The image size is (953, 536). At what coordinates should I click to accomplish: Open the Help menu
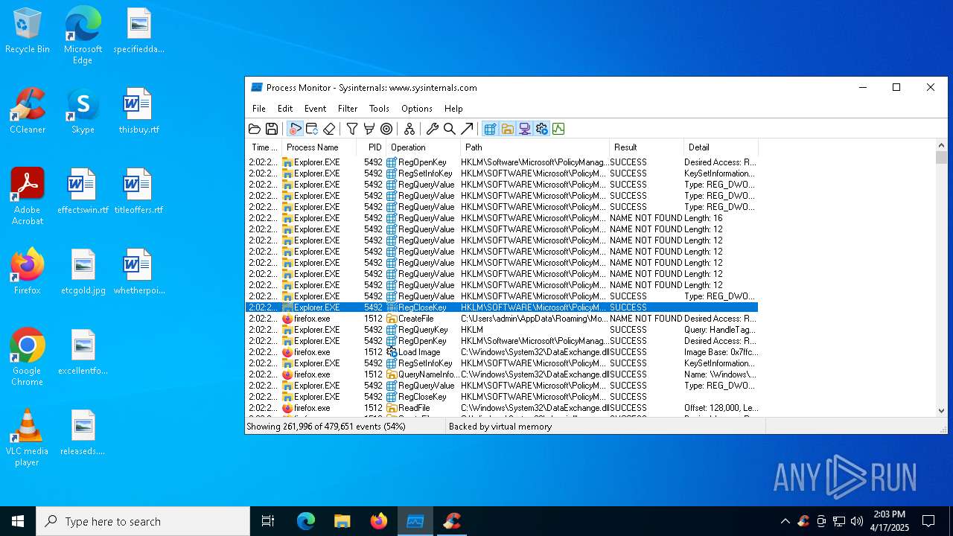tap(453, 109)
